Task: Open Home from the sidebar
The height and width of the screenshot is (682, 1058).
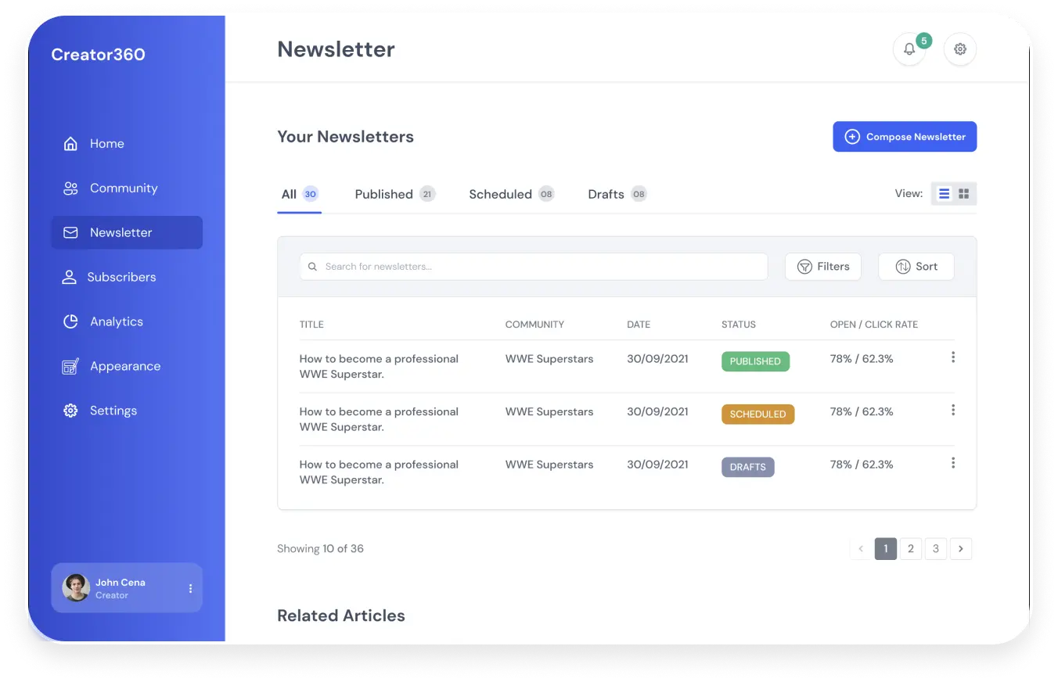Action: 106,144
